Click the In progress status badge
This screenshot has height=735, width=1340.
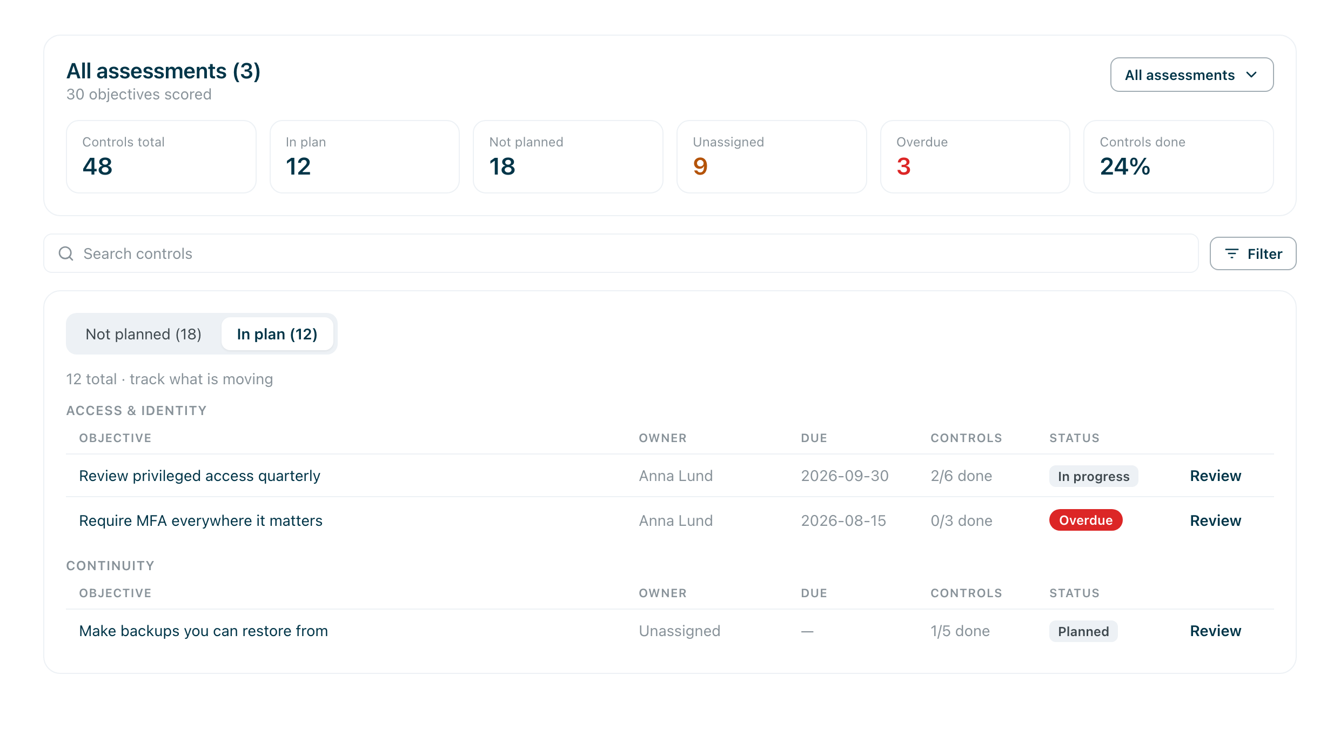point(1094,476)
